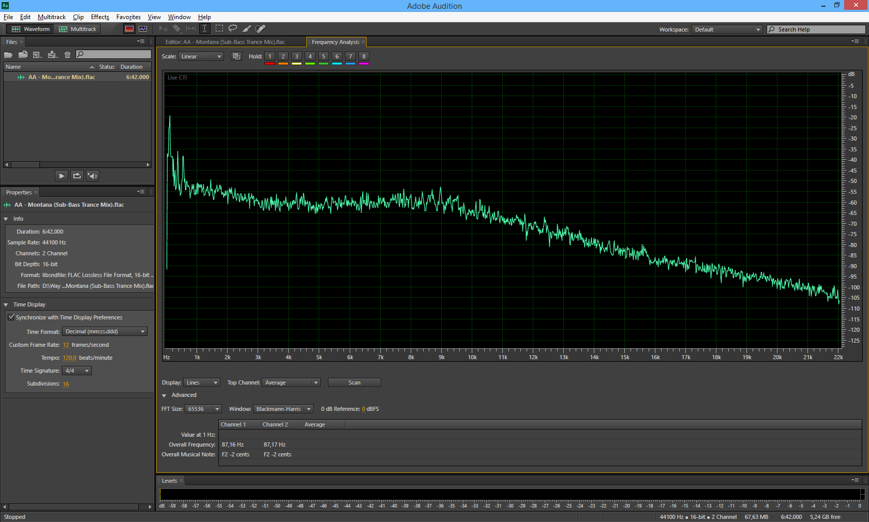Open the Workspace dropdown
869x522 pixels.
(727, 29)
